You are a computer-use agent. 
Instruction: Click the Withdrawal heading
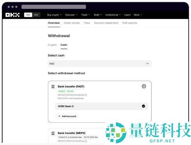(x=59, y=36)
